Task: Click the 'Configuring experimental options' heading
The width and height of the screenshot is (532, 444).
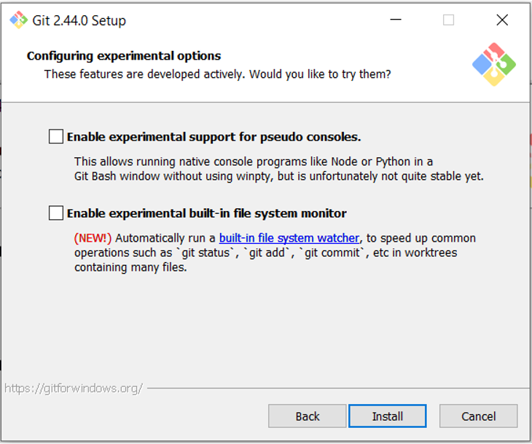Action: (x=124, y=56)
